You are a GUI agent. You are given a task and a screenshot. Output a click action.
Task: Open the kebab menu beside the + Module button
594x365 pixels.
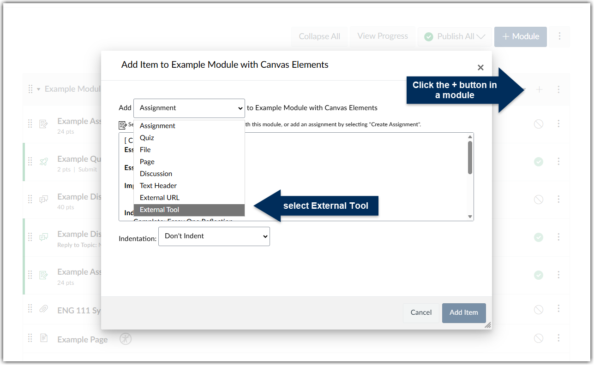[560, 36]
